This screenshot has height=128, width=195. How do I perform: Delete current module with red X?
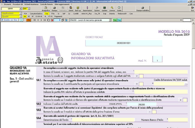point(52,20)
